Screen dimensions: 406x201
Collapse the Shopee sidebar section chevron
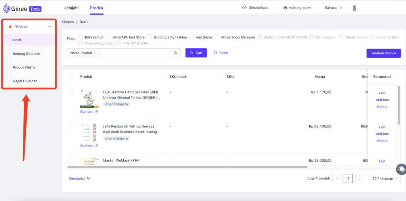click(x=50, y=27)
